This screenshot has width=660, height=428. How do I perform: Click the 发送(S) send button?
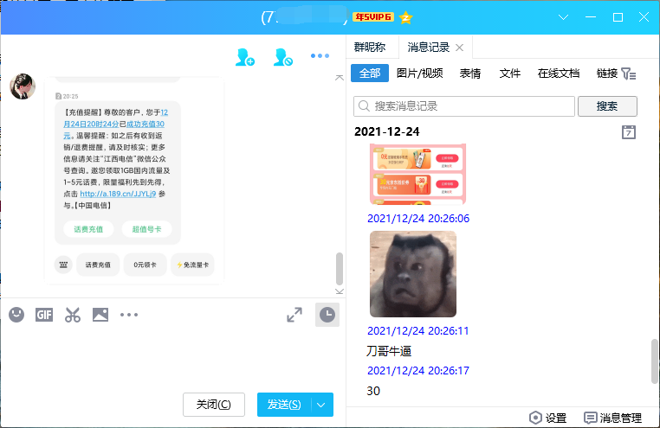pos(284,405)
